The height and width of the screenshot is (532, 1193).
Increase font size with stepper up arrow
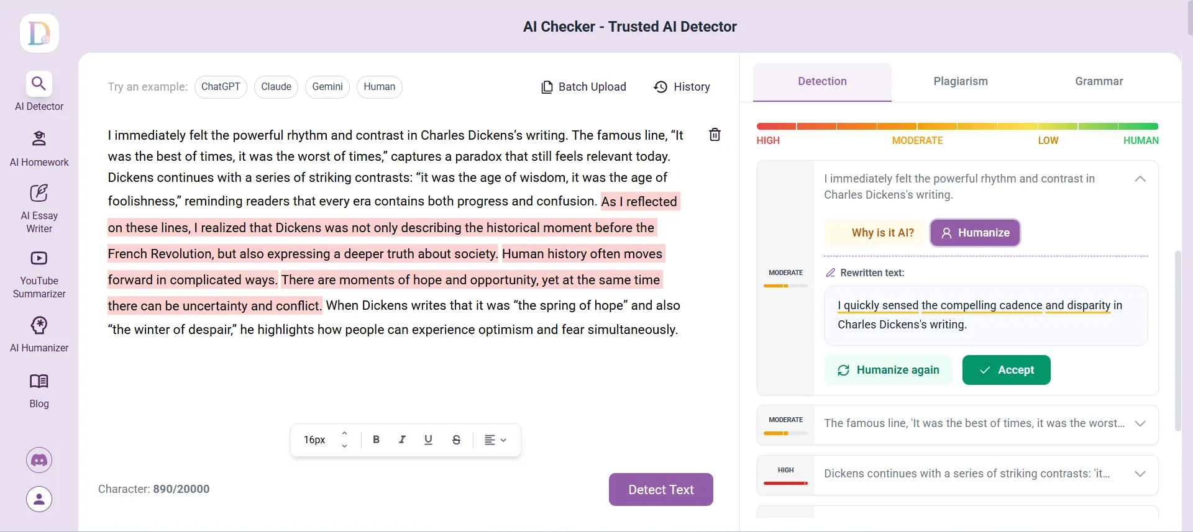coord(344,433)
